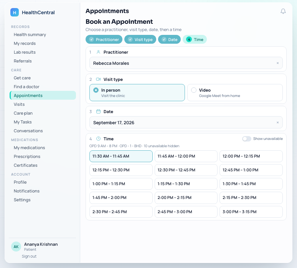
Task: Go to Time step pill
Action: pos(195,39)
